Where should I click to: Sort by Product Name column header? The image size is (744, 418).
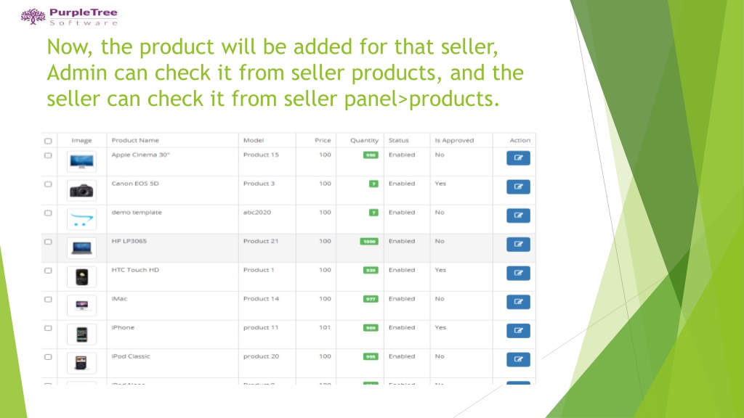(x=135, y=140)
